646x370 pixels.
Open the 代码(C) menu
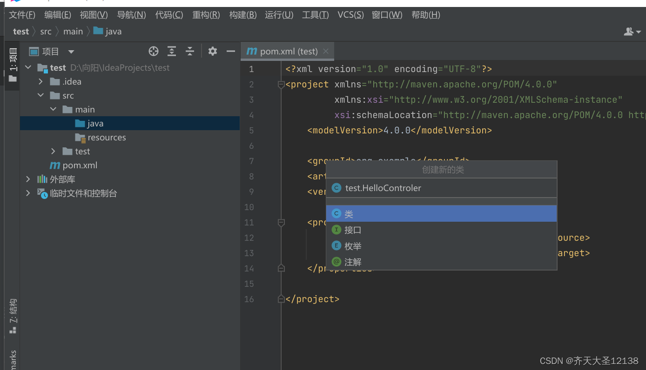(169, 15)
